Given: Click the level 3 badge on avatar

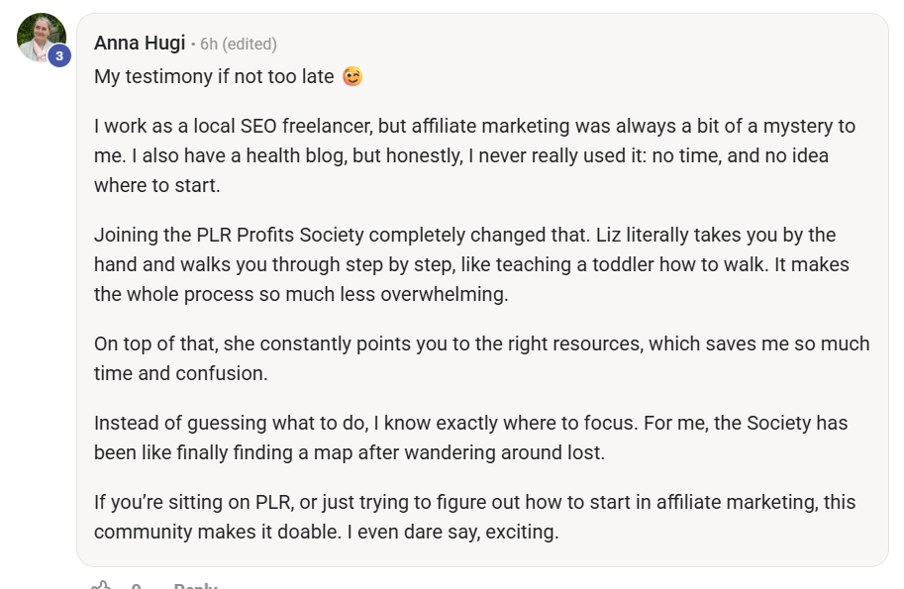Looking at the screenshot, I should (58, 55).
